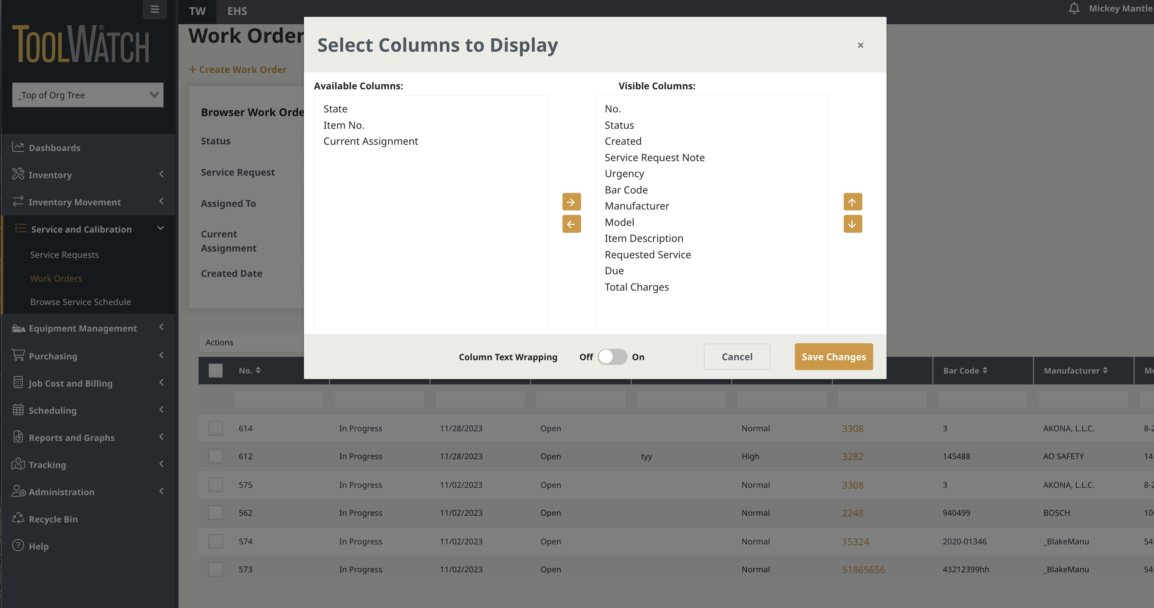The height and width of the screenshot is (608, 1154).
Task: Open Work Orders submenu item
Action: pos(56,278)
